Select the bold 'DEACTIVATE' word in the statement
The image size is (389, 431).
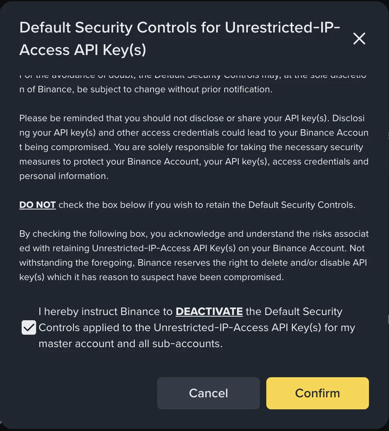209,311
